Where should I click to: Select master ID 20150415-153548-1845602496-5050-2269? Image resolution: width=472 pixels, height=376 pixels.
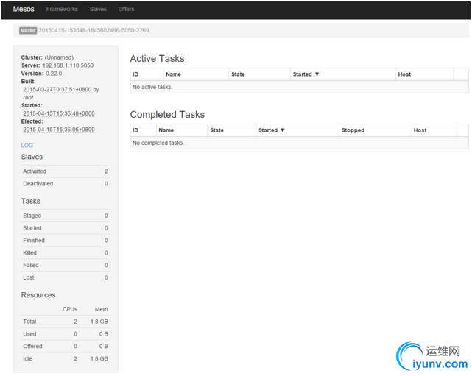tap(94, 30)
